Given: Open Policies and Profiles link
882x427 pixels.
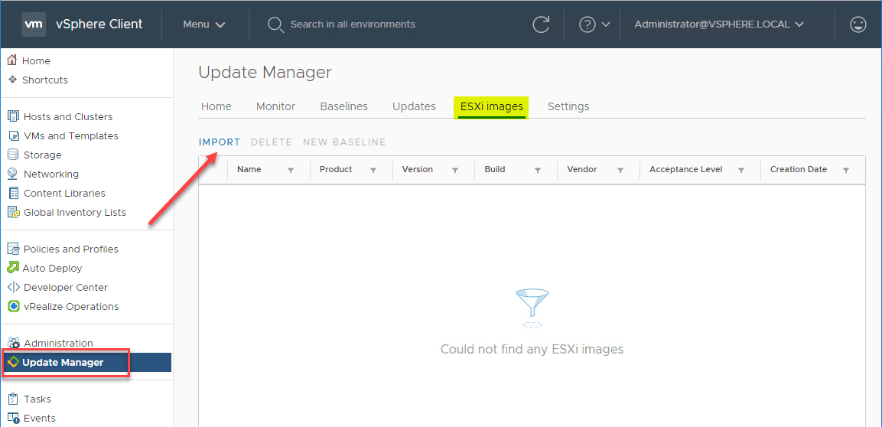Looking at the screenshot, I should [x=70, y=249].
